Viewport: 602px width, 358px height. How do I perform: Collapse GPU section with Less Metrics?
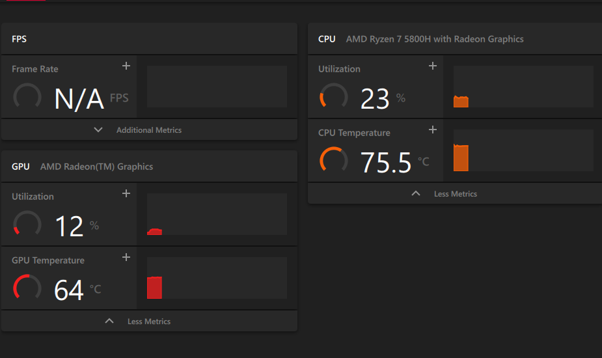(x=149, y=321)
